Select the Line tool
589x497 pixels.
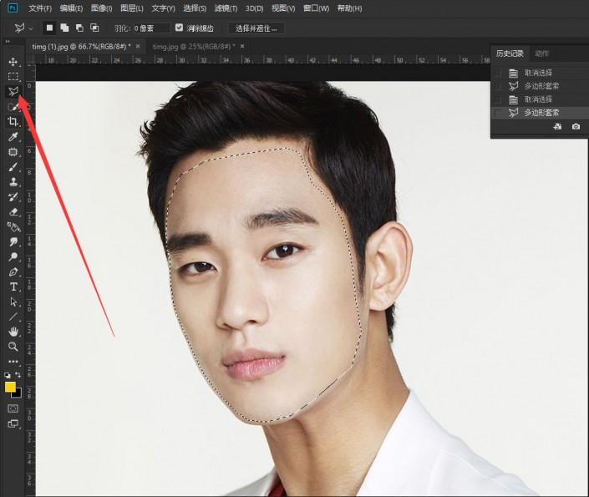tap(13, 317)
